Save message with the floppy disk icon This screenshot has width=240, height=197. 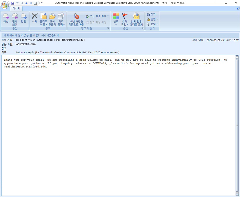tap(13, 3)
